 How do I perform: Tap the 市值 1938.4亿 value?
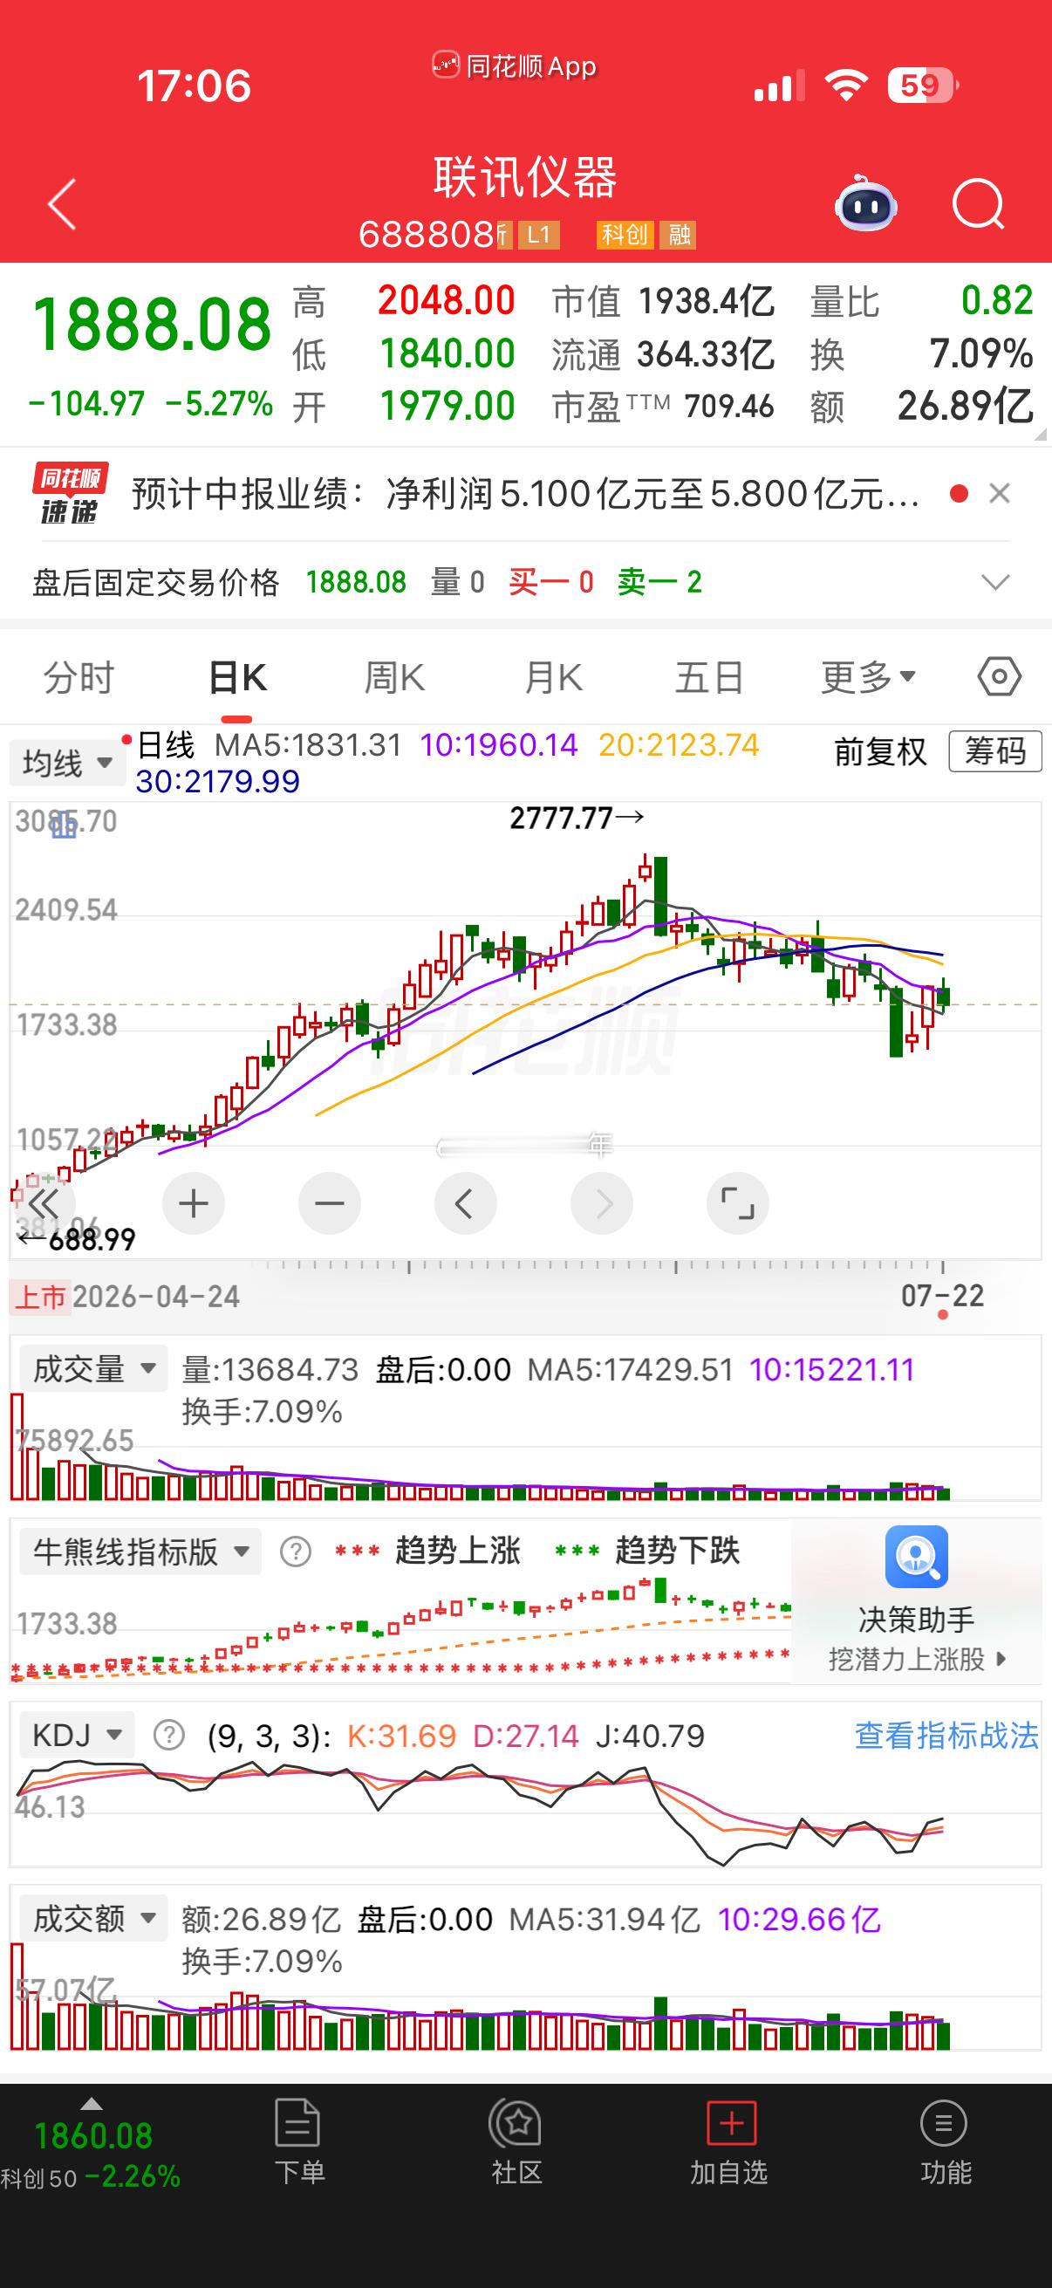[x=662, y=302]
